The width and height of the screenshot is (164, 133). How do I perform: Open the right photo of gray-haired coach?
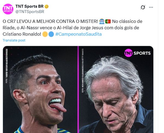point(116,89)
